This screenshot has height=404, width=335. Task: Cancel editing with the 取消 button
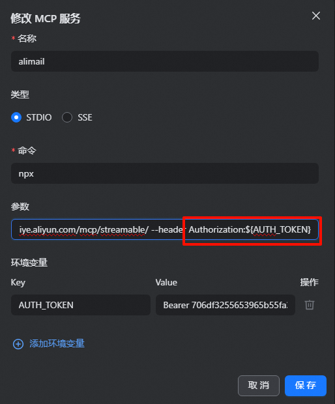point(259,386)
